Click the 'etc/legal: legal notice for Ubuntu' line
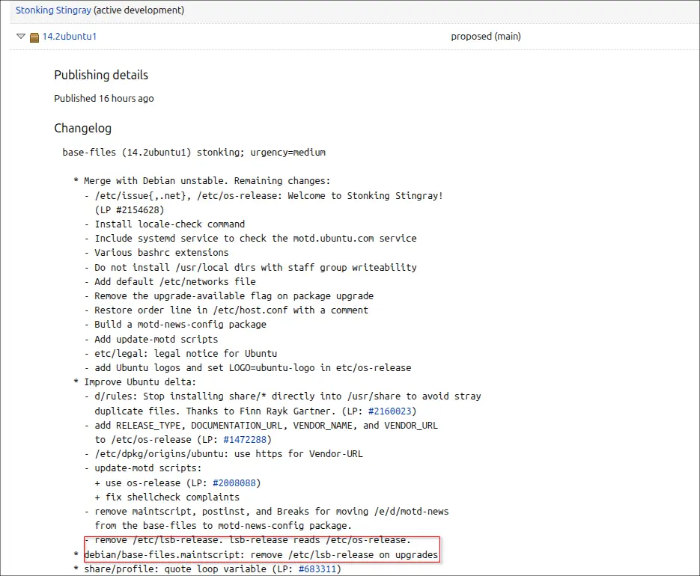This screenshot has width=700, height=576. tap(181, 353)
